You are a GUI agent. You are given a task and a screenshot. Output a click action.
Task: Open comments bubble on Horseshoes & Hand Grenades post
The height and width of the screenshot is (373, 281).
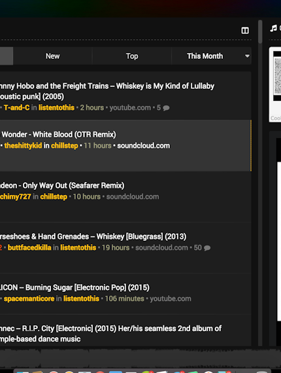207,248
